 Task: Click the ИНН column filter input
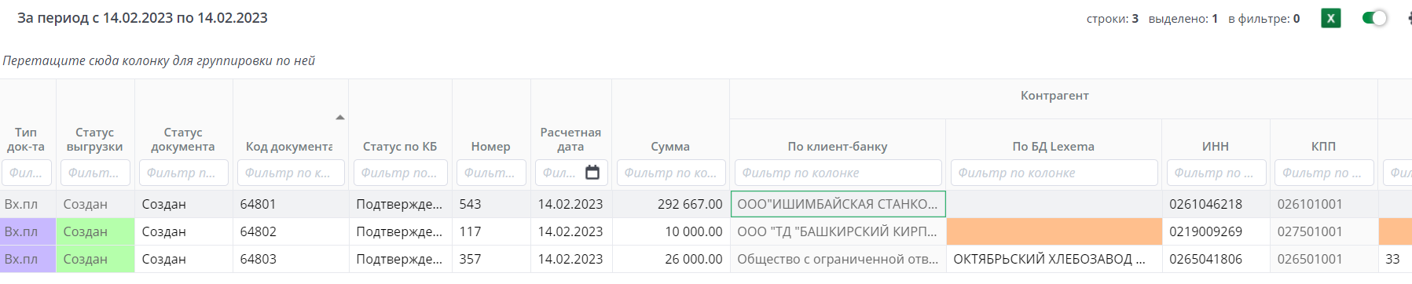click(1216, 173)
